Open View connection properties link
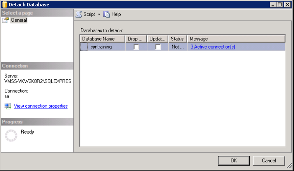The image size is (294, 171). pyautogui.click(x=41, y=106)
